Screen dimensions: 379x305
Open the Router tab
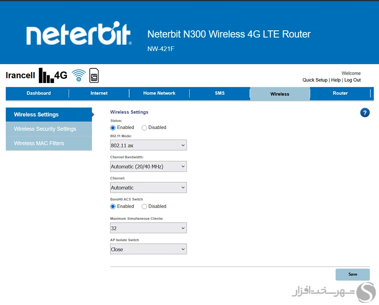pos(340,93)
